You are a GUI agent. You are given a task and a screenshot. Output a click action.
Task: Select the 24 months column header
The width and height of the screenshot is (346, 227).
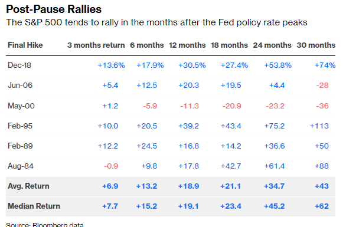coord(272,45)
